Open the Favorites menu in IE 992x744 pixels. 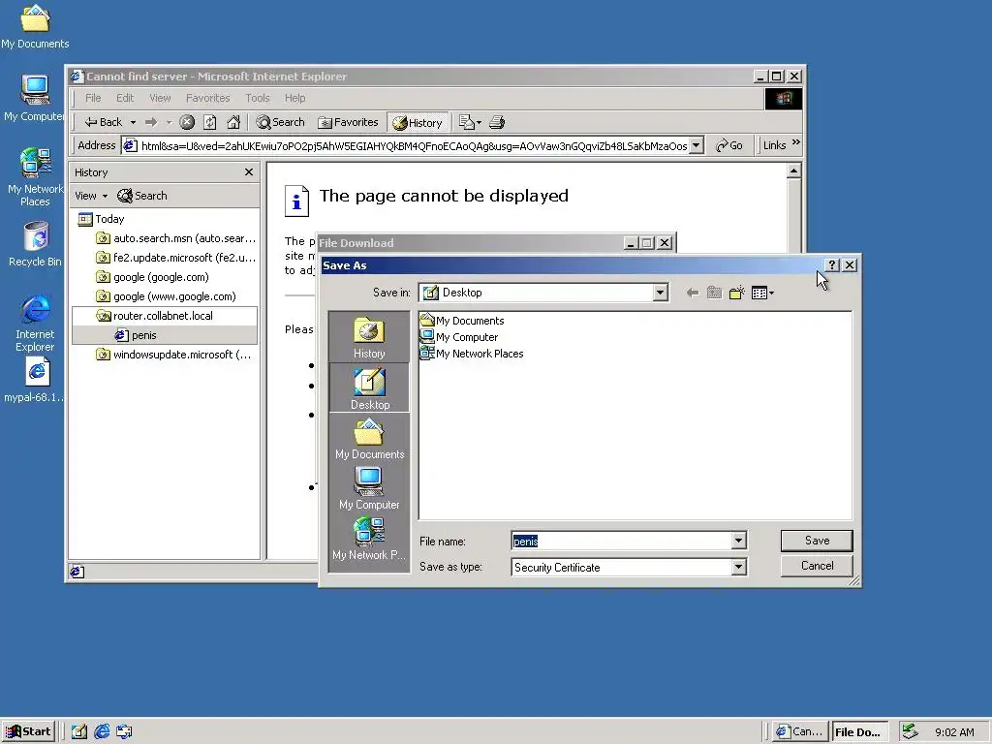pos(207,98)
